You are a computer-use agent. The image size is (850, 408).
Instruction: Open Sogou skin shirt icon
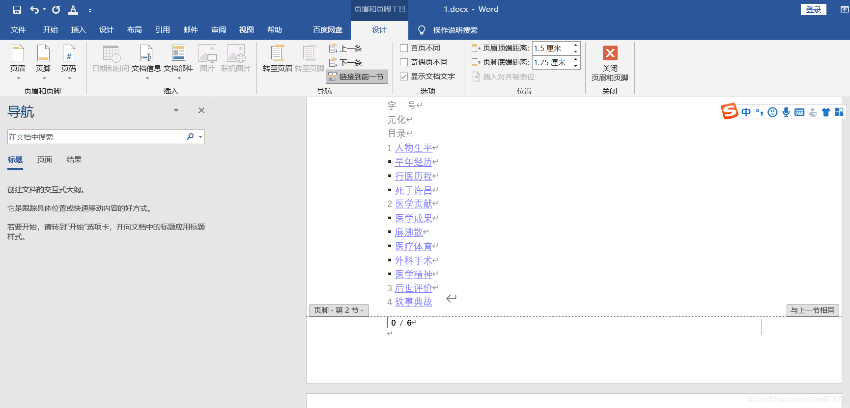point(826,112)
